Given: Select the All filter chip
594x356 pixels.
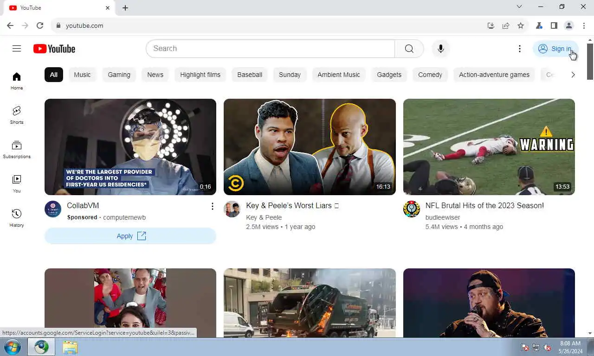Looking at the screenshot, I should (54, 75).
